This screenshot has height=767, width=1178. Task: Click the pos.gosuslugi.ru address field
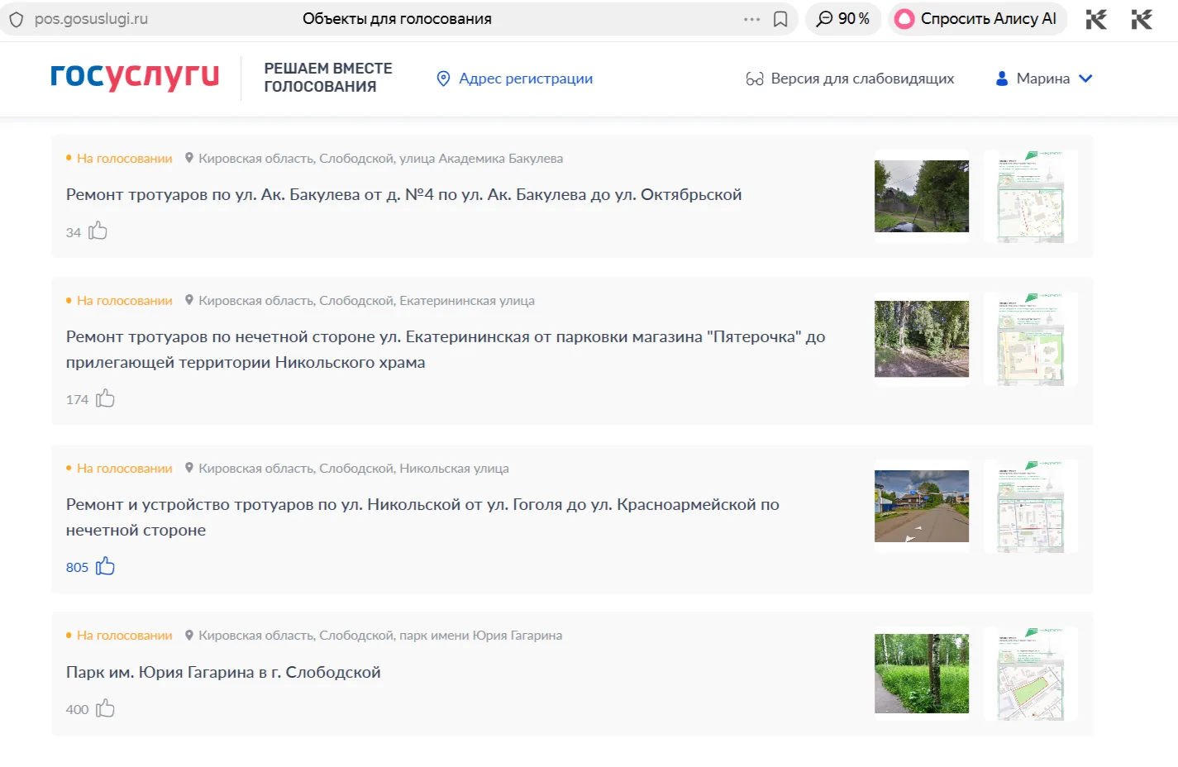pos(91,18)
